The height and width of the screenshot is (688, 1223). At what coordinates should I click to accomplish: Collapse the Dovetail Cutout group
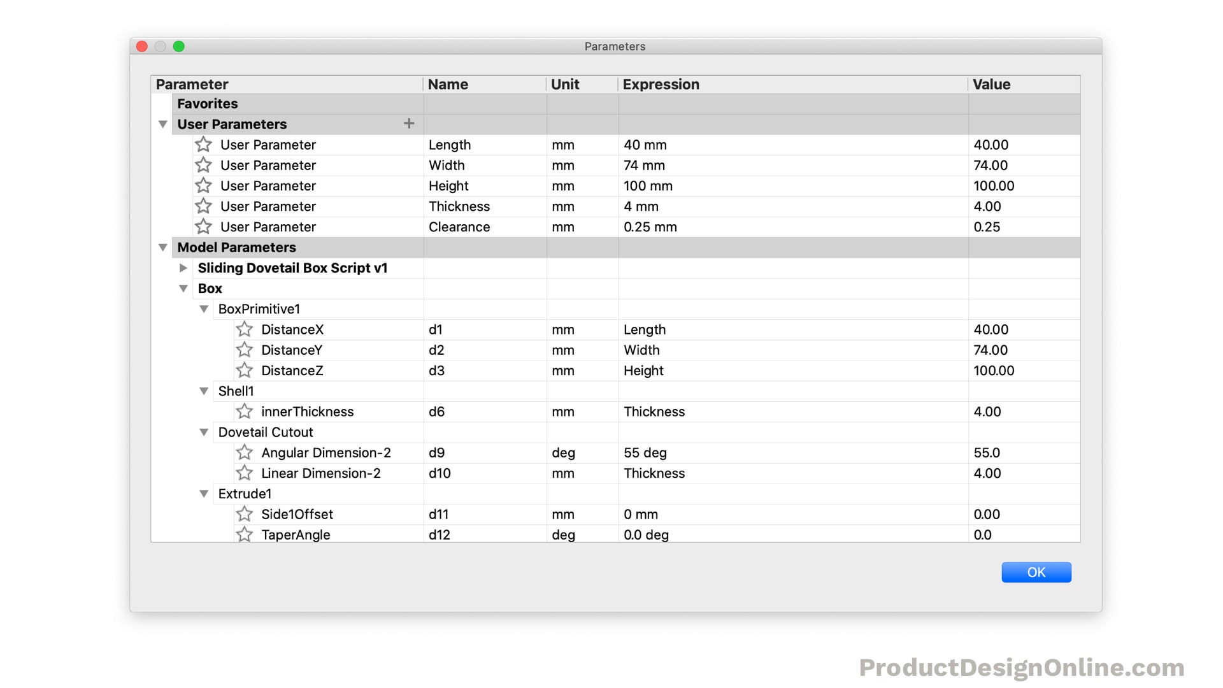tap(204, 433)
